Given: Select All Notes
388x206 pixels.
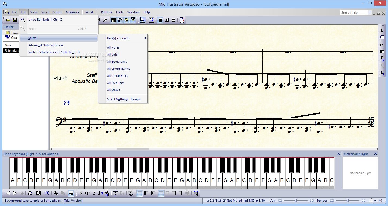Looking at the screenshot, I should point(113,47).
